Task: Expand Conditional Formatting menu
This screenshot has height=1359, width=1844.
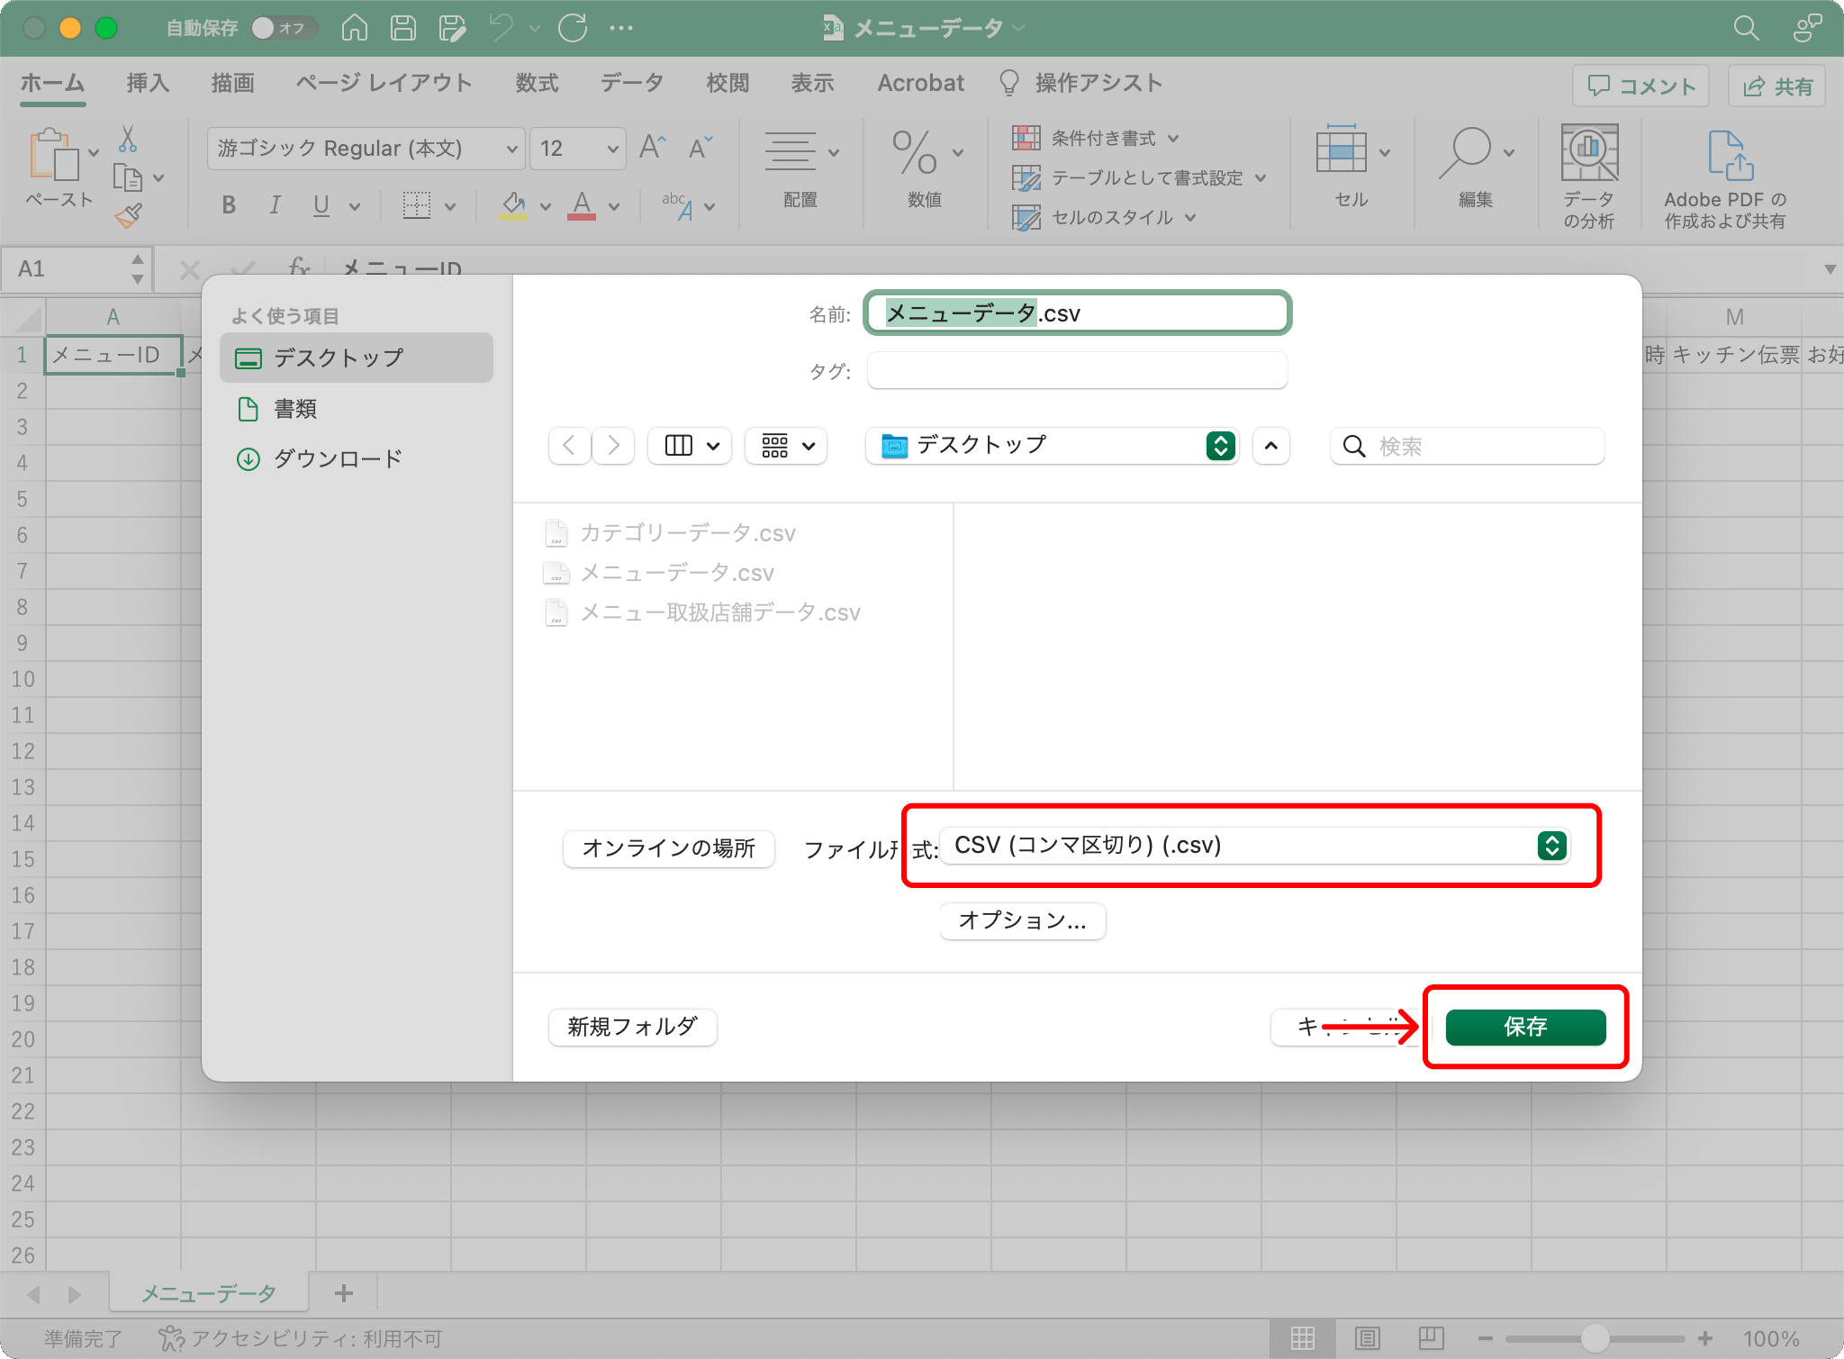Action: [x=1174, y=139]
